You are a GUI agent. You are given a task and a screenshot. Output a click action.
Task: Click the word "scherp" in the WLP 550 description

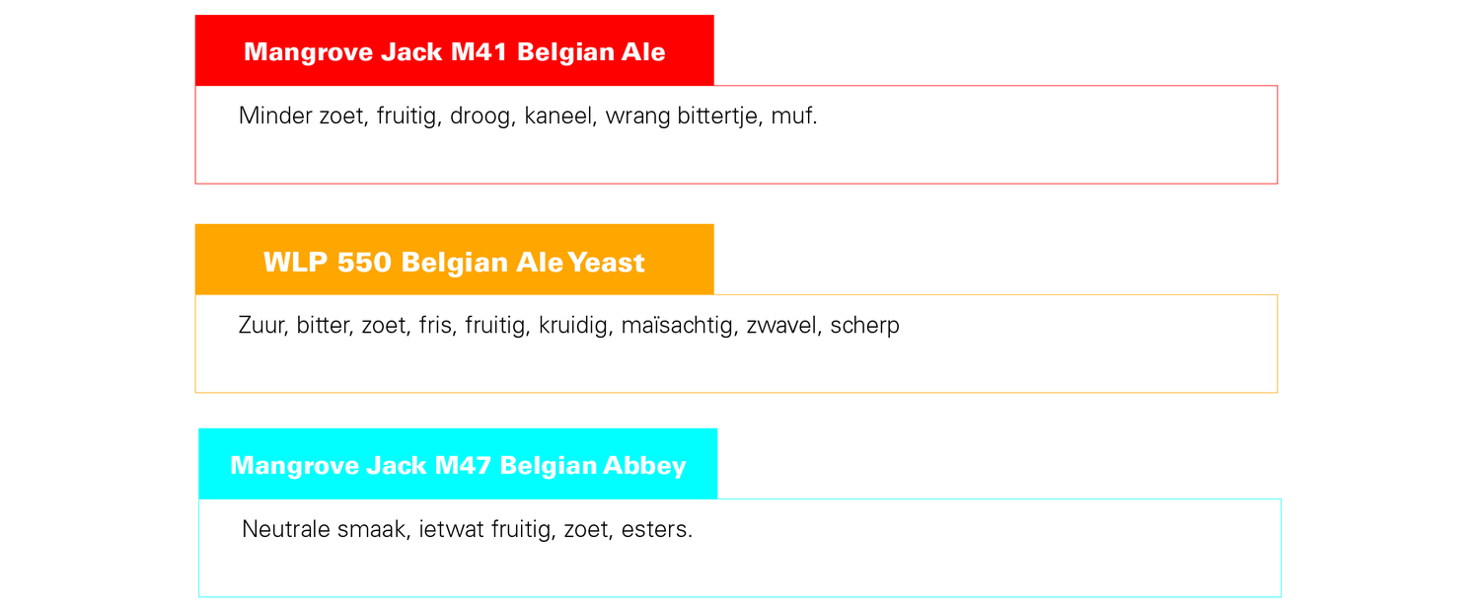click(x=864, y=326)
